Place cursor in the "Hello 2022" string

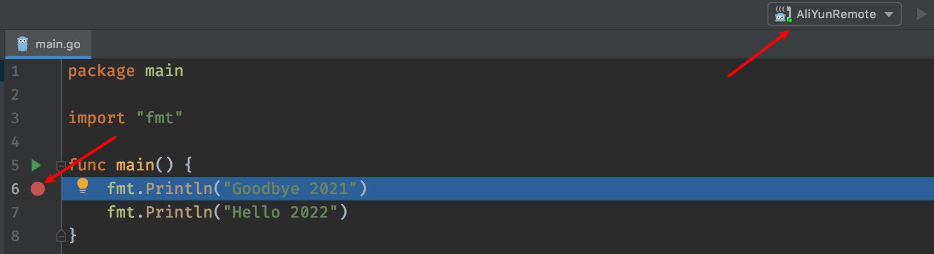(x=280, y=212)
